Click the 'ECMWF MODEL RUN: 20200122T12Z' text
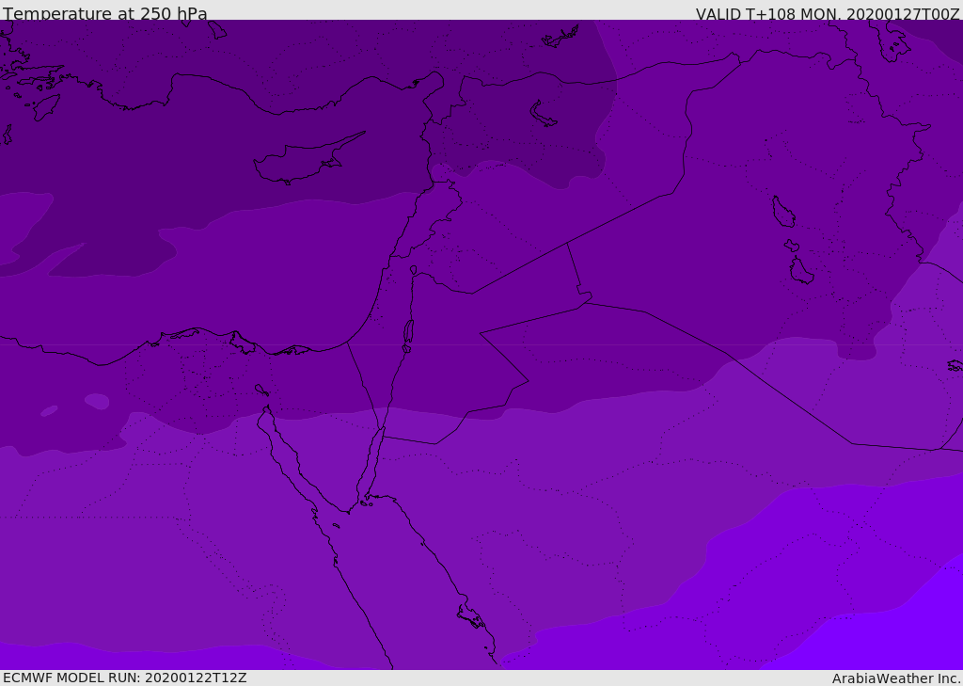 click(125, 678)
